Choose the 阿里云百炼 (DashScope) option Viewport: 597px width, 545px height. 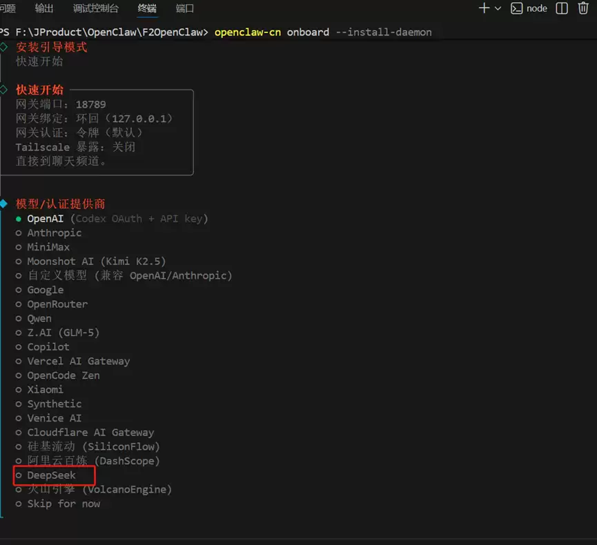(x=92, y=461)
